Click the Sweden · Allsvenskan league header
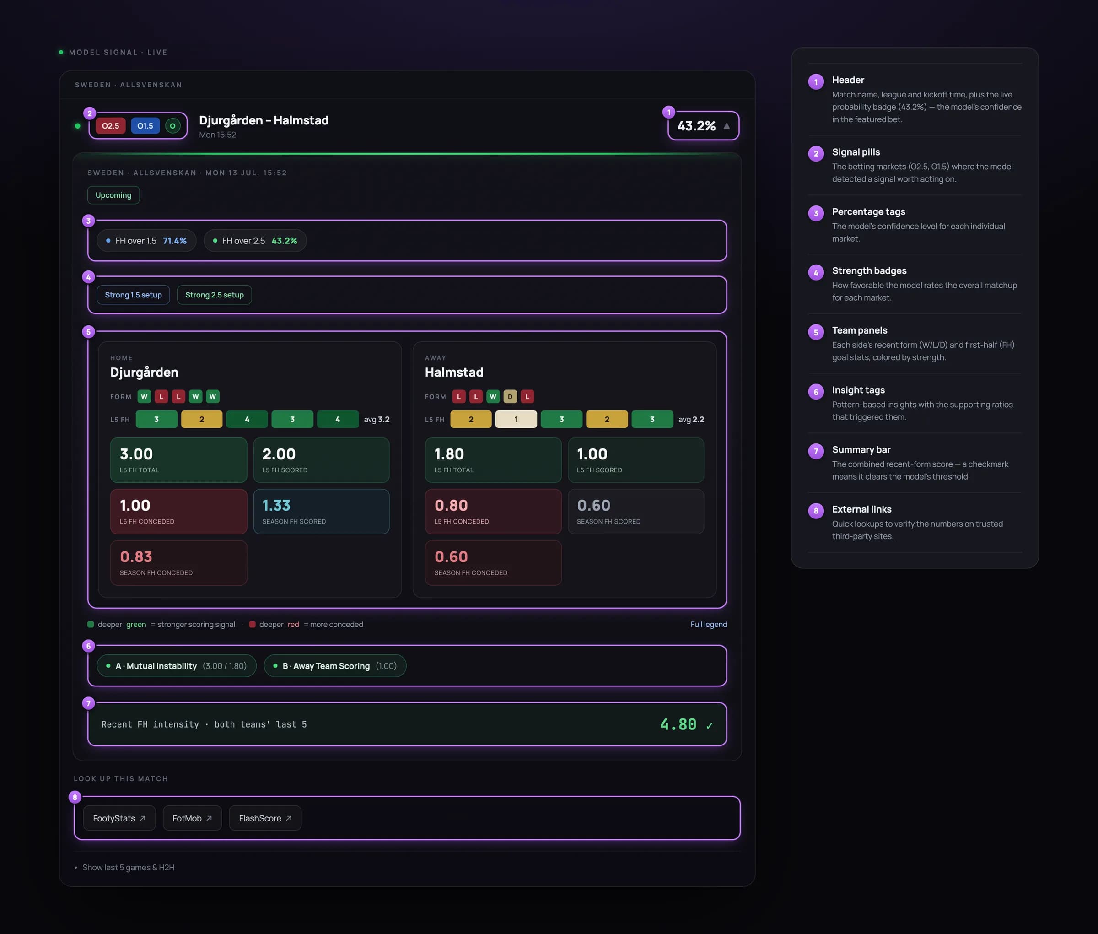This screenshot has height=934, width=1098. coord(129,85)
